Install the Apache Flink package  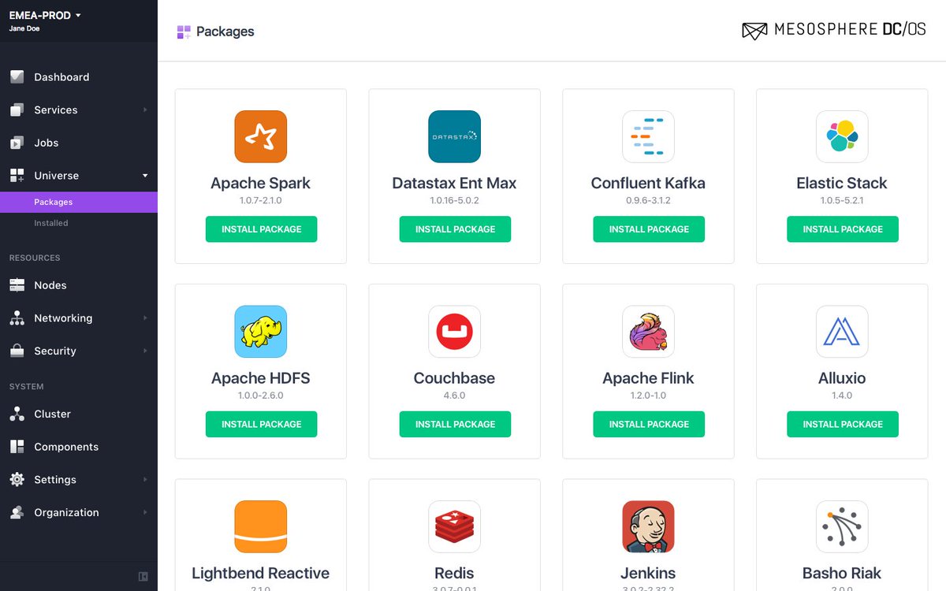(649, 424)
